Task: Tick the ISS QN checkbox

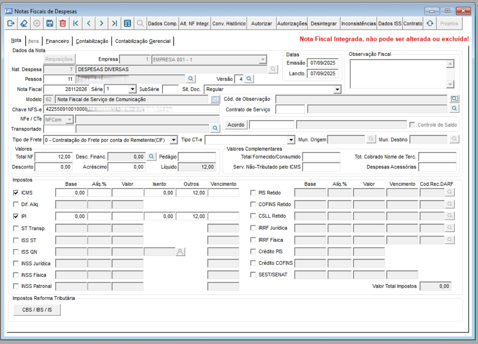Action: [x=16, y=252]
